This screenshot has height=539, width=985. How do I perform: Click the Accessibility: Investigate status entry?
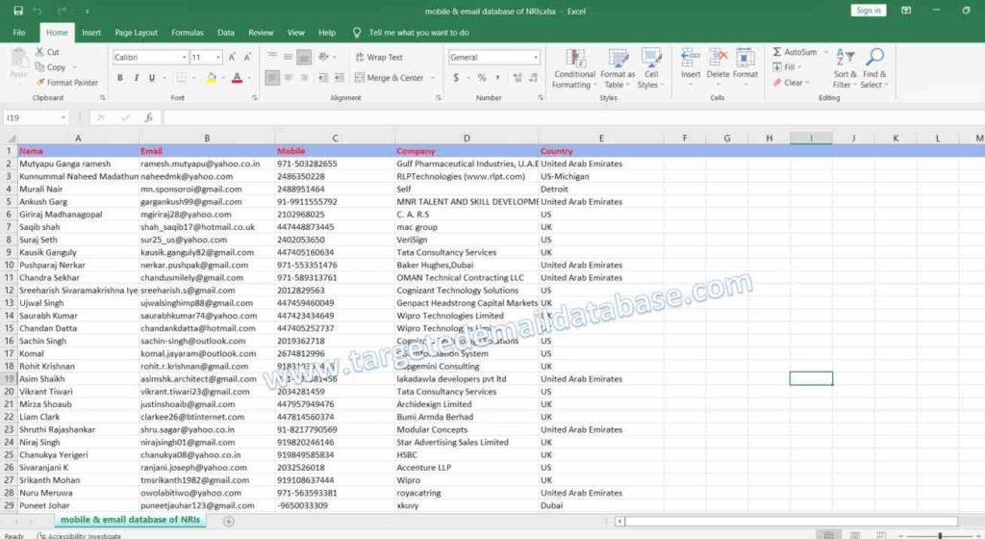point(79,536)
